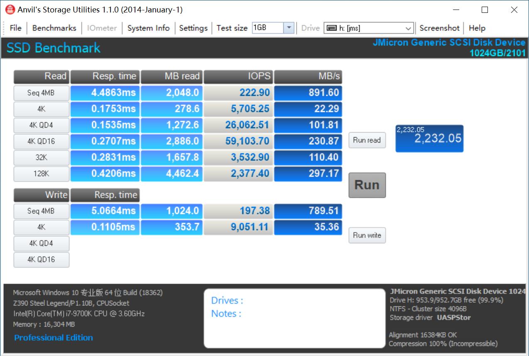Click the Run read button

[367, 140]
